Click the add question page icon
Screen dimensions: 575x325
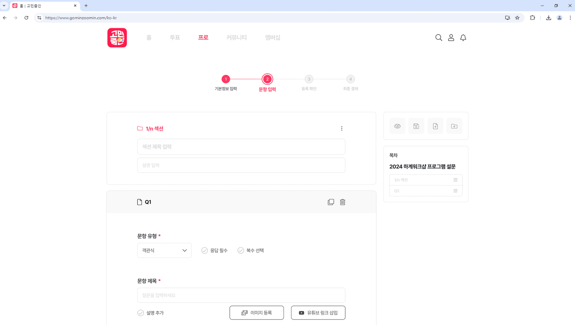[435, 126]
